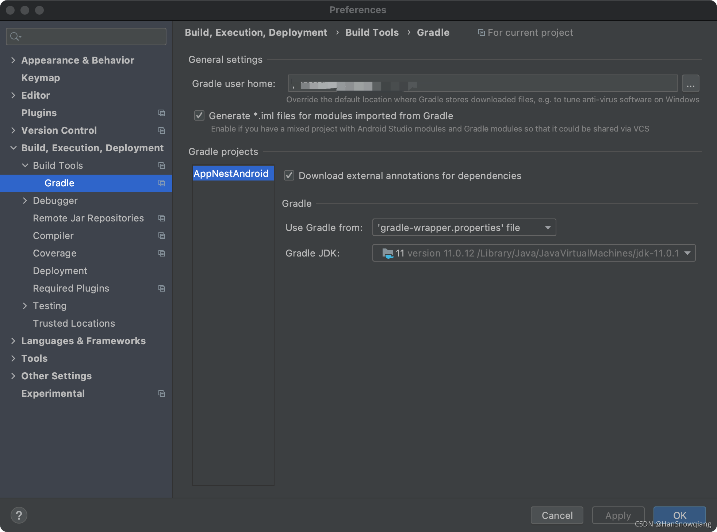This screenshot has height=532, width=717.
Task: Click project-level icon beside Experimental
Action: (x=162, y=394)
